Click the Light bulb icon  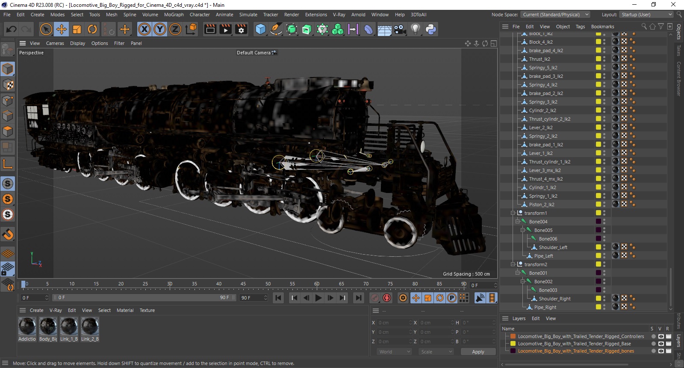pyautogui.click(x=415, y=29)
